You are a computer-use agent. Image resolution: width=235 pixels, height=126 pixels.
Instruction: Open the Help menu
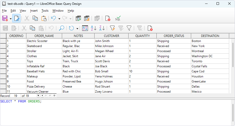click(x=71, y=11)
